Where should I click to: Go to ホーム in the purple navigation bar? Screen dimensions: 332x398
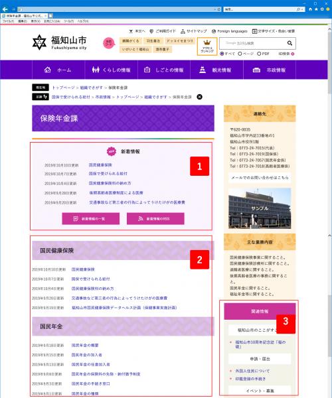(58, 70)
